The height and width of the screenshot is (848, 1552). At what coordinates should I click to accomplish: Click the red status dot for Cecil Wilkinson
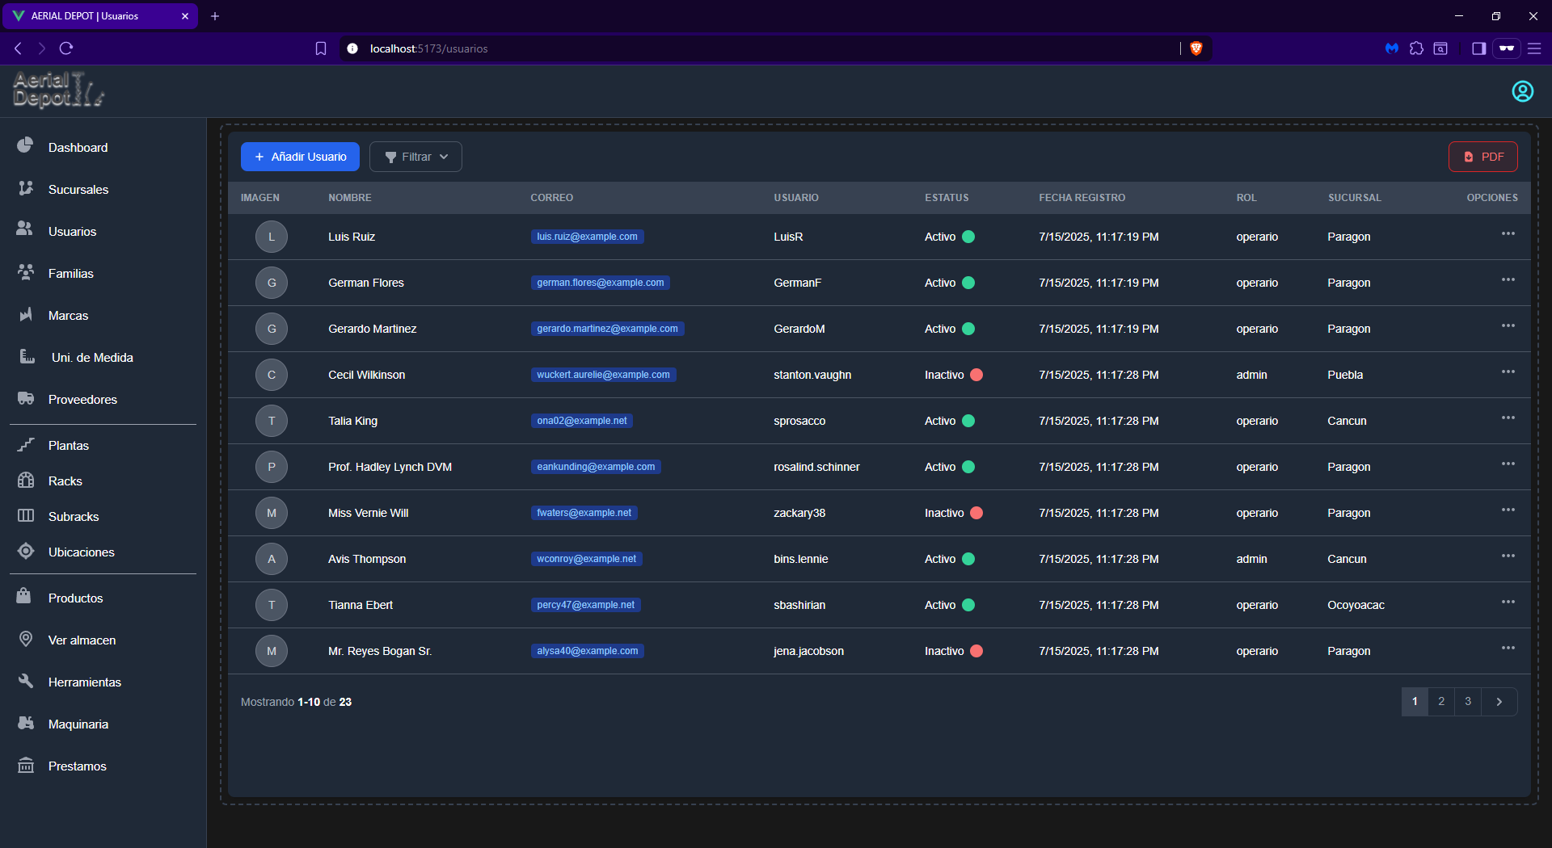(x=976, y=375)
